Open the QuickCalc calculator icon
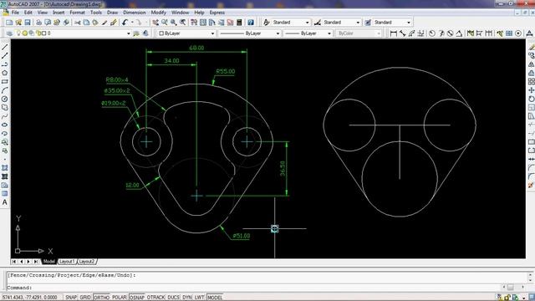 239,23
